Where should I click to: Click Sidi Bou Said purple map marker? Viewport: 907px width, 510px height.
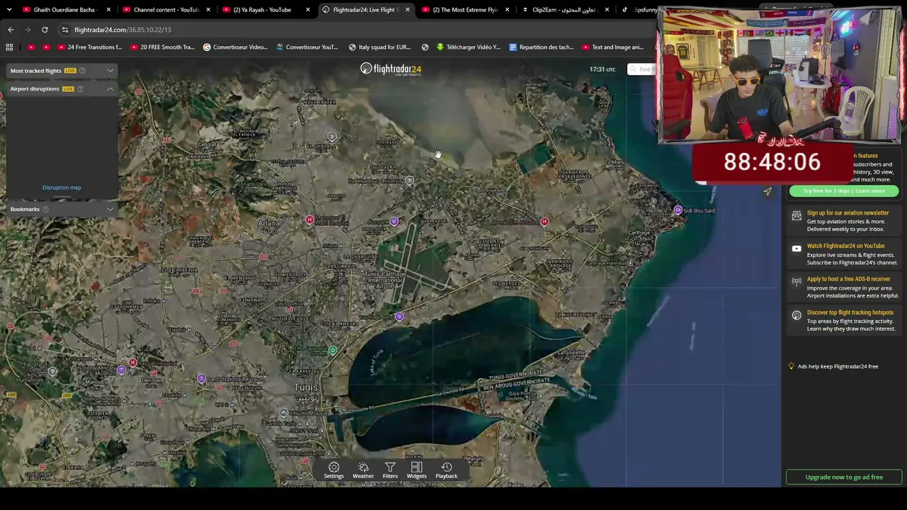[678, 210]
